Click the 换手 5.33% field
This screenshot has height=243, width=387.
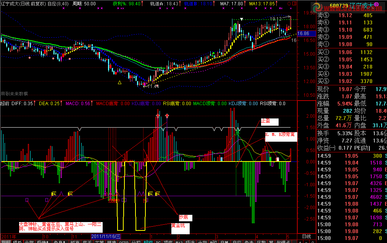pos(335,133)
